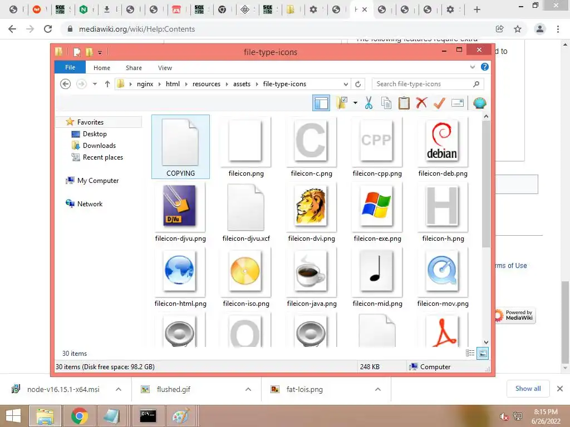Open dropdown arrow next to folder options icon
The height and width of the screenshot is (427, 570).
click(x=355, y=103)
